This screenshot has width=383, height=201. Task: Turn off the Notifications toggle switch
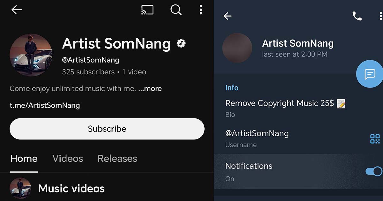pyautogui.click(x=374, y=172)
